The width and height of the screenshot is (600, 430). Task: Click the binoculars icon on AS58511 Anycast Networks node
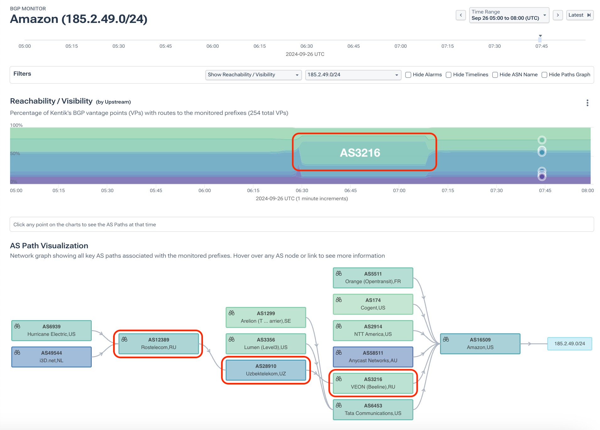[339, 352]
